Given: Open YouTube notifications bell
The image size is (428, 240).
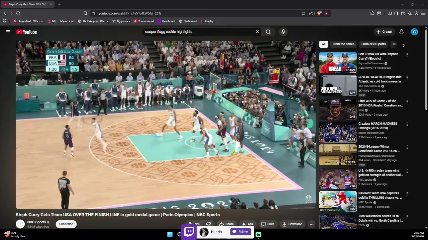Looking at the screenshot, I should click(401, 32).
